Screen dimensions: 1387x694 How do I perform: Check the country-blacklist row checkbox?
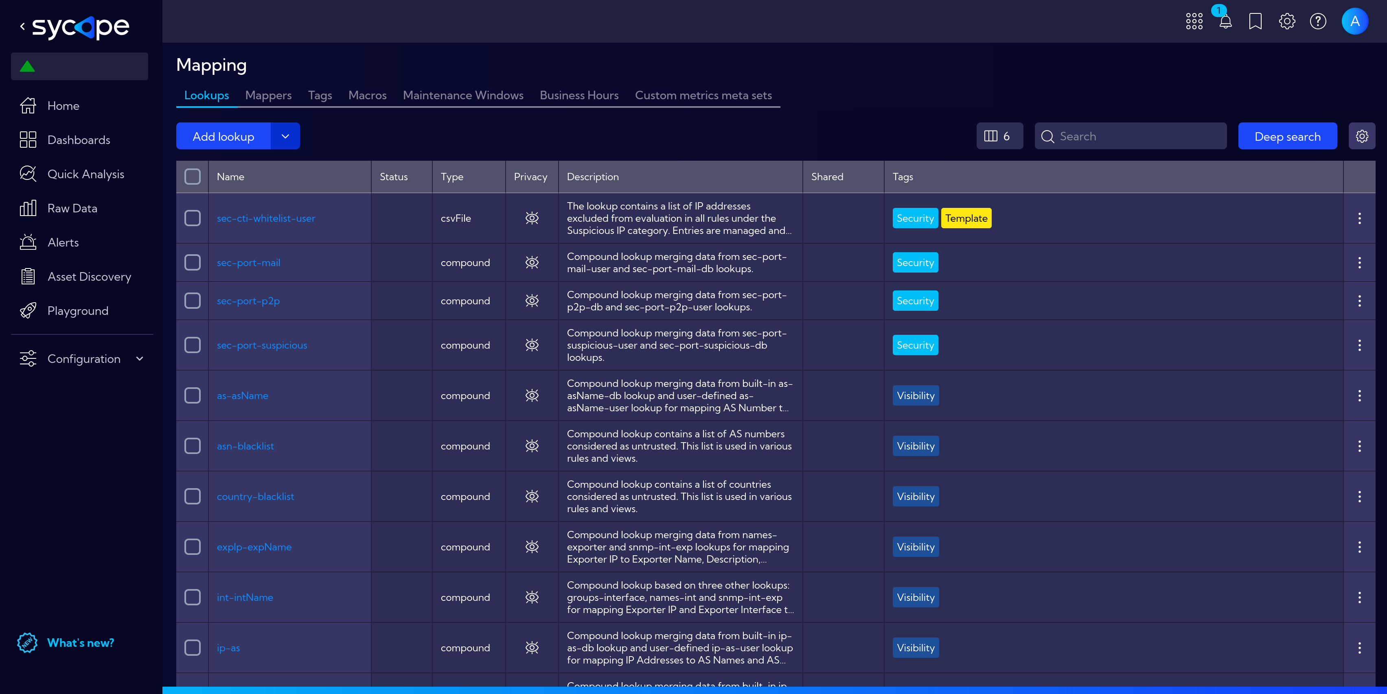(192, 497)
